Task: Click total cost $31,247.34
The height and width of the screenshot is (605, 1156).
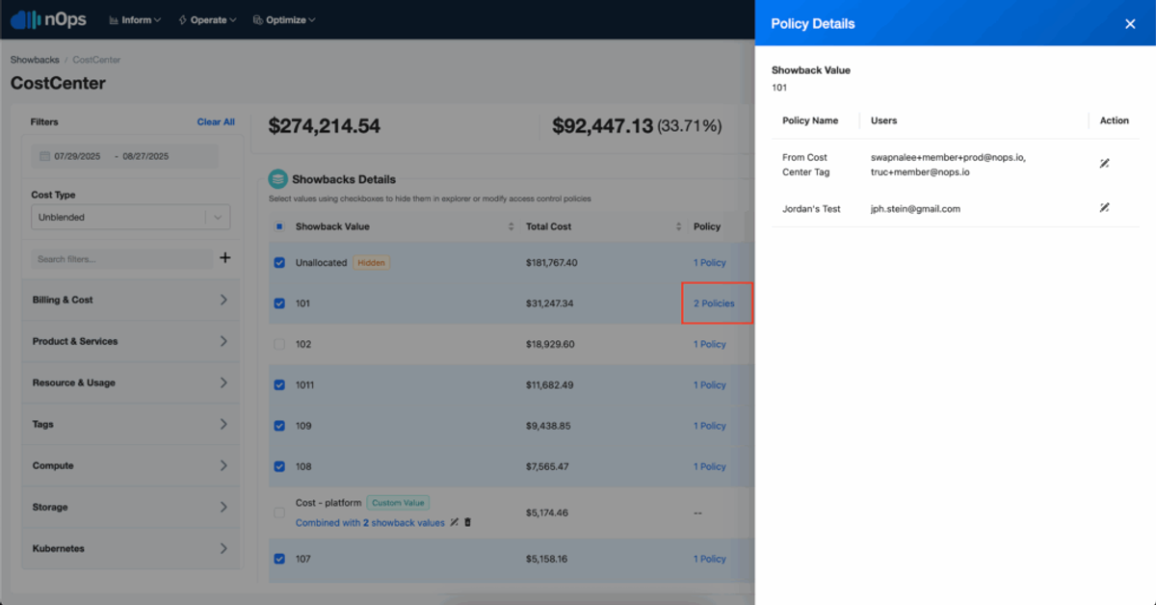Action: coord(552,303)
